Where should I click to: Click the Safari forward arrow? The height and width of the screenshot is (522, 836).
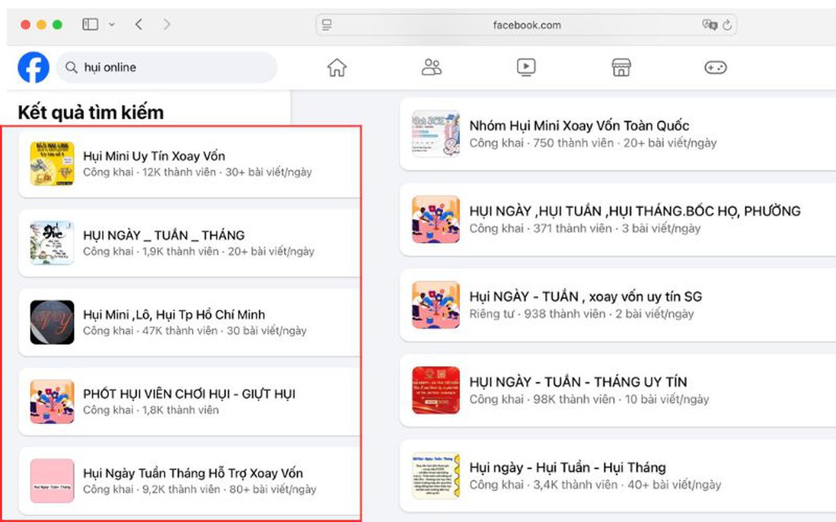pos(167,24)
